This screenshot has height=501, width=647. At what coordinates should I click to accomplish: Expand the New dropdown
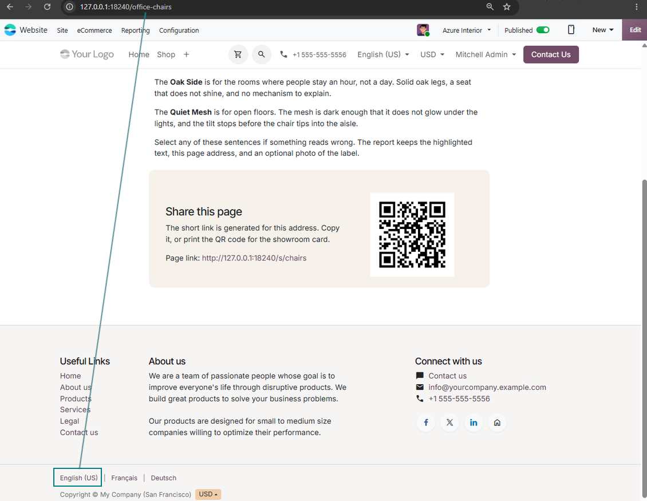[x=603, y=30]
